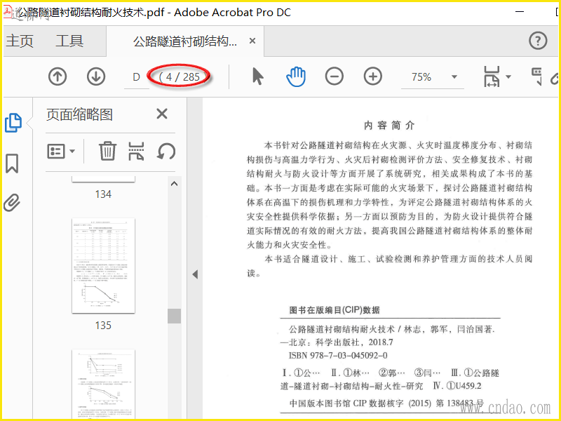561x421 pixels.
Task: Open the bookmarks panel icon
Action: tap(12, 163)
